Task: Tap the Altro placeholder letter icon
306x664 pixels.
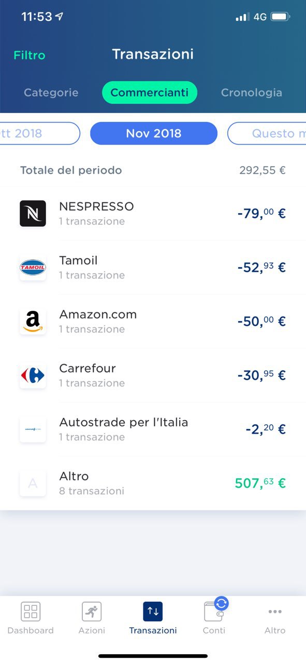Action: point(33,483)
